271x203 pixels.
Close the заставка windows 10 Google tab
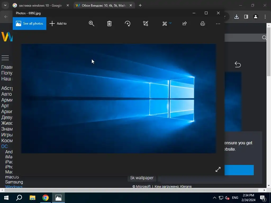68,5
